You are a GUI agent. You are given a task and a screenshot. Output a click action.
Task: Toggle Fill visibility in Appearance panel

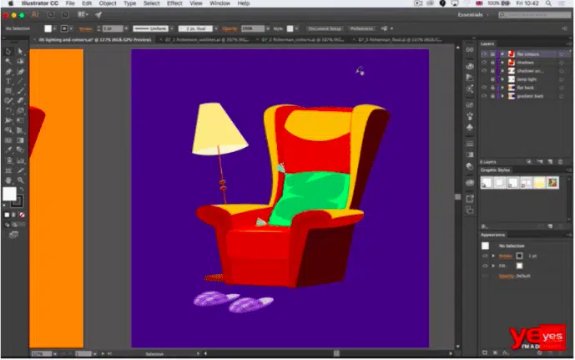[485, 266]
